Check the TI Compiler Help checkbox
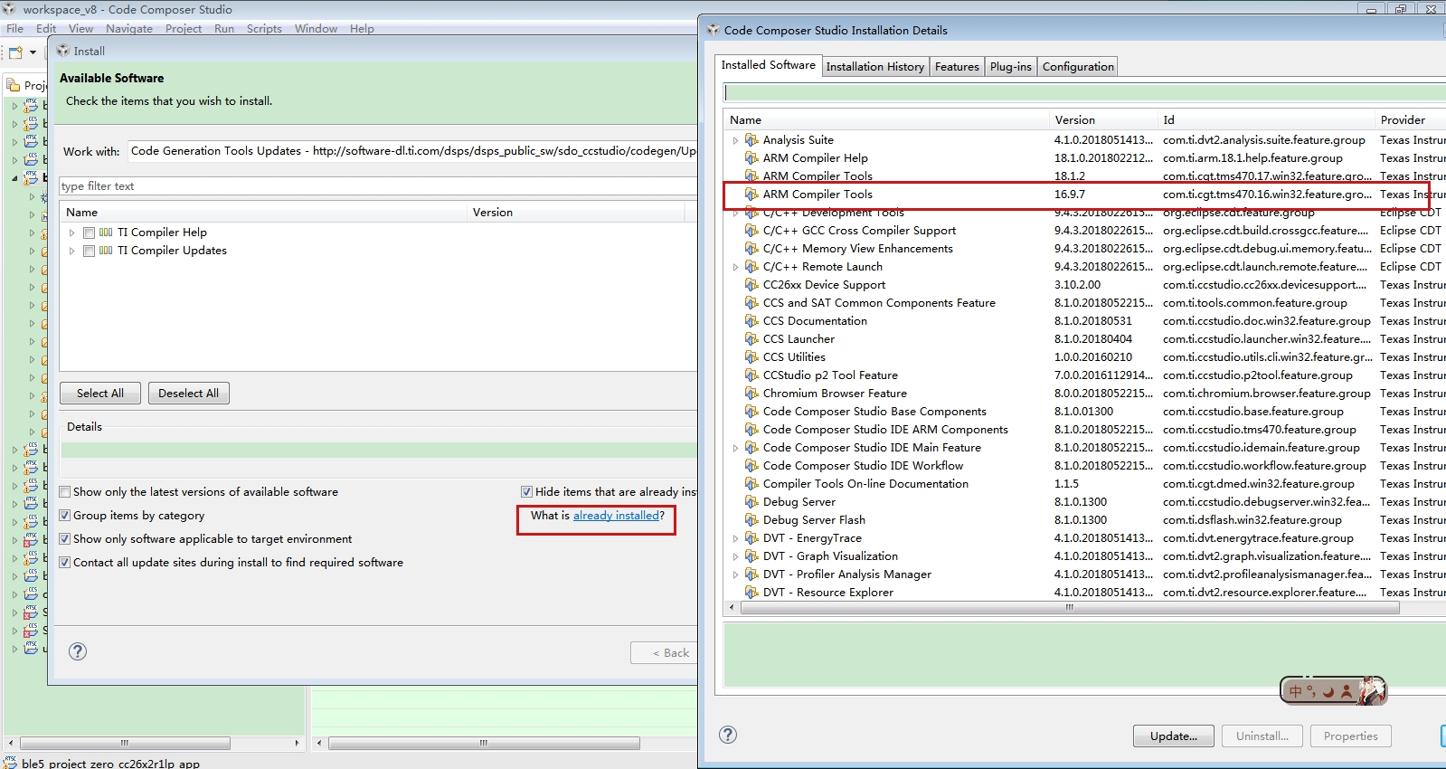The image size is (1446, 769). [89, 233]
